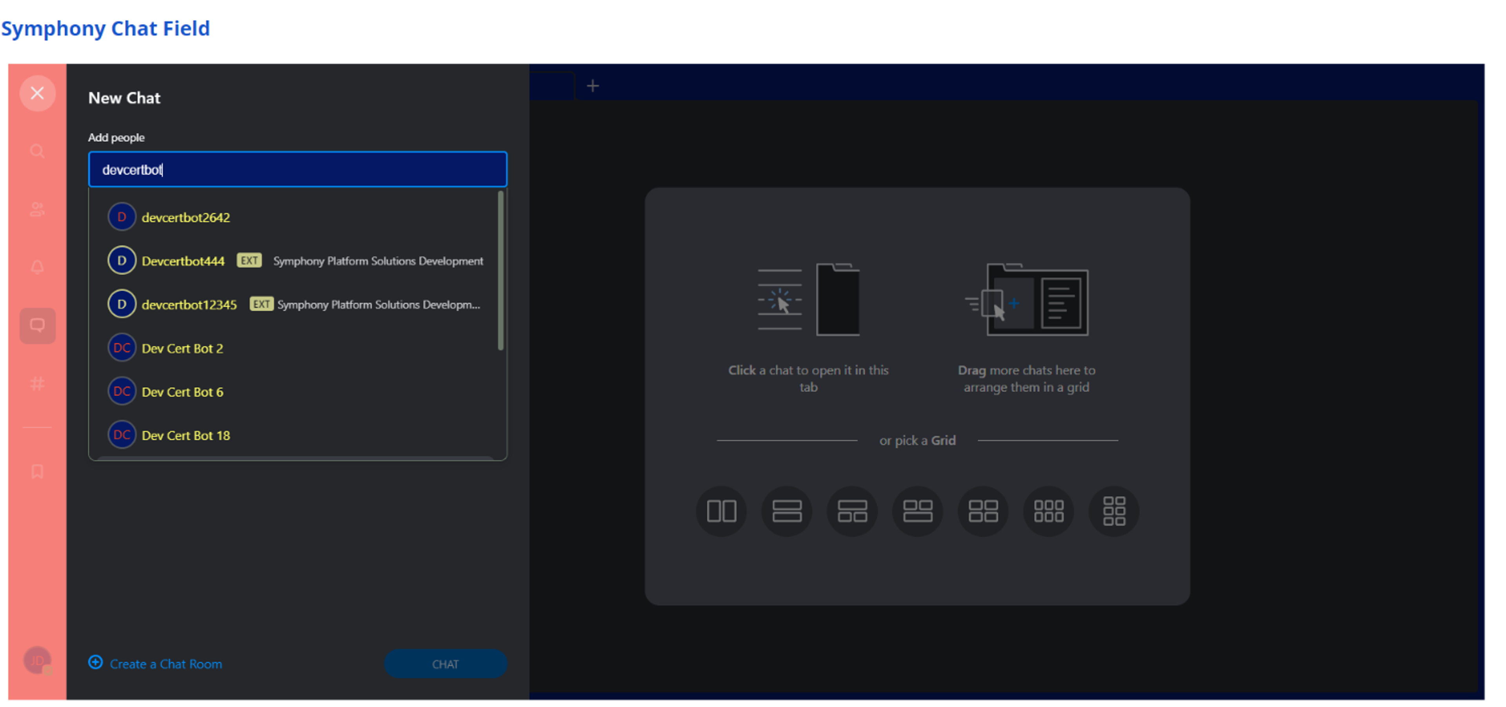Select Devcertbot444 from results

tap(298, 260)
